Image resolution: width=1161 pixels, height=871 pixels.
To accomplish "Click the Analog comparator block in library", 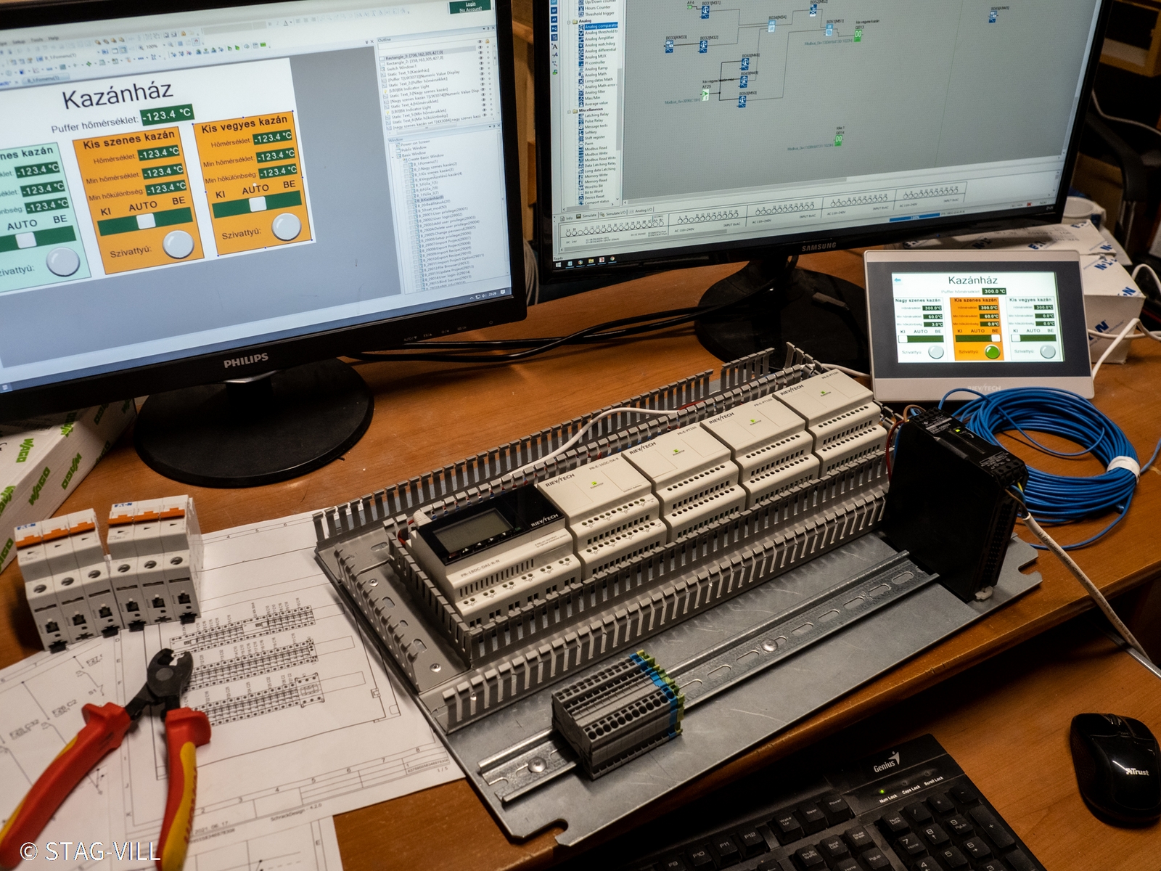I will [601, 26].
